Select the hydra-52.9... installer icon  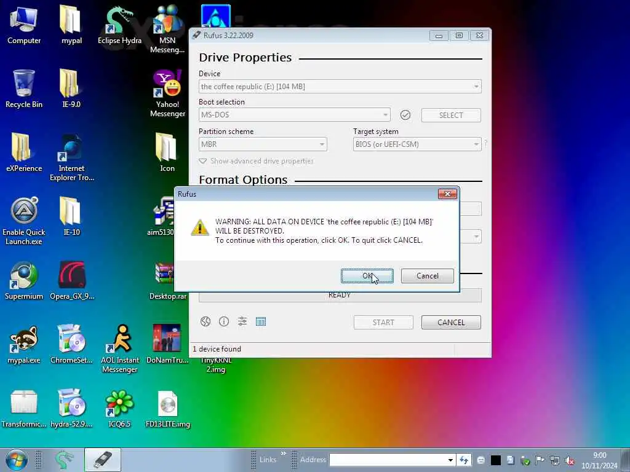tap(71, 408)
